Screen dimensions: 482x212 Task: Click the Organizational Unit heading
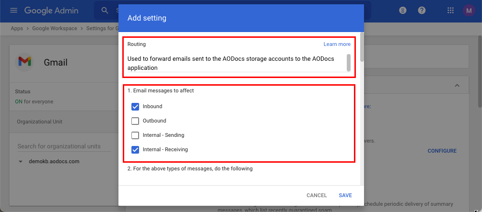pos(40,122)
